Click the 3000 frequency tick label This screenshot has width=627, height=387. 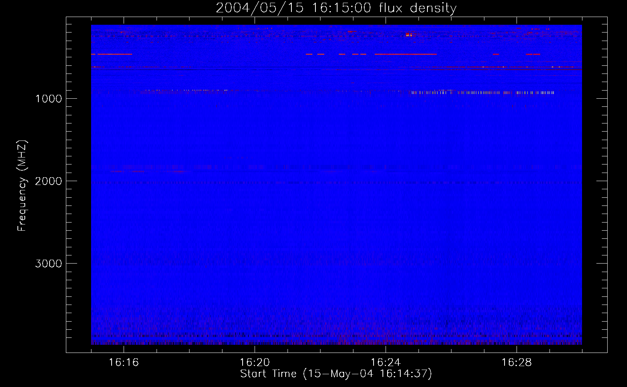(x=48, y=264)
